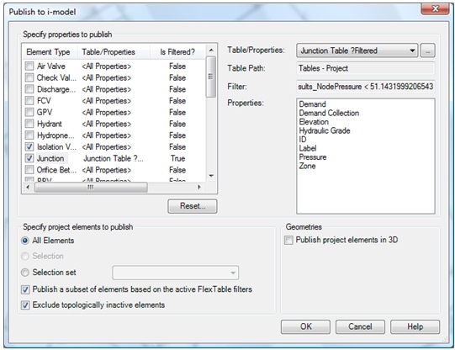Select Label in the Properties list

(308, 148)
